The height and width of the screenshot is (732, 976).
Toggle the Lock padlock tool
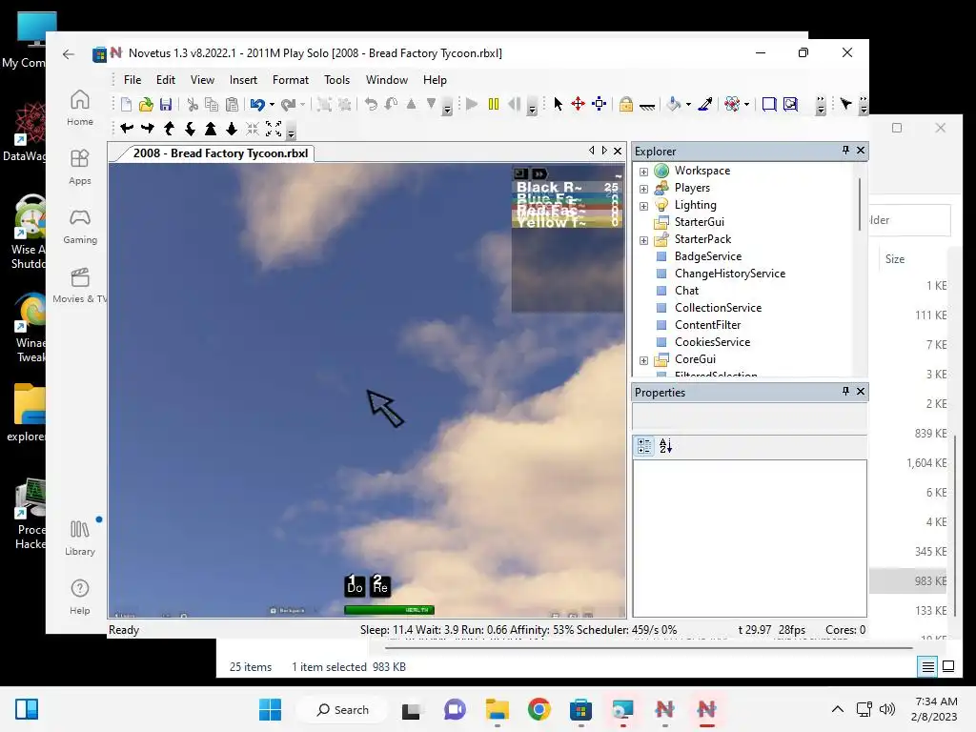point(626,104)
